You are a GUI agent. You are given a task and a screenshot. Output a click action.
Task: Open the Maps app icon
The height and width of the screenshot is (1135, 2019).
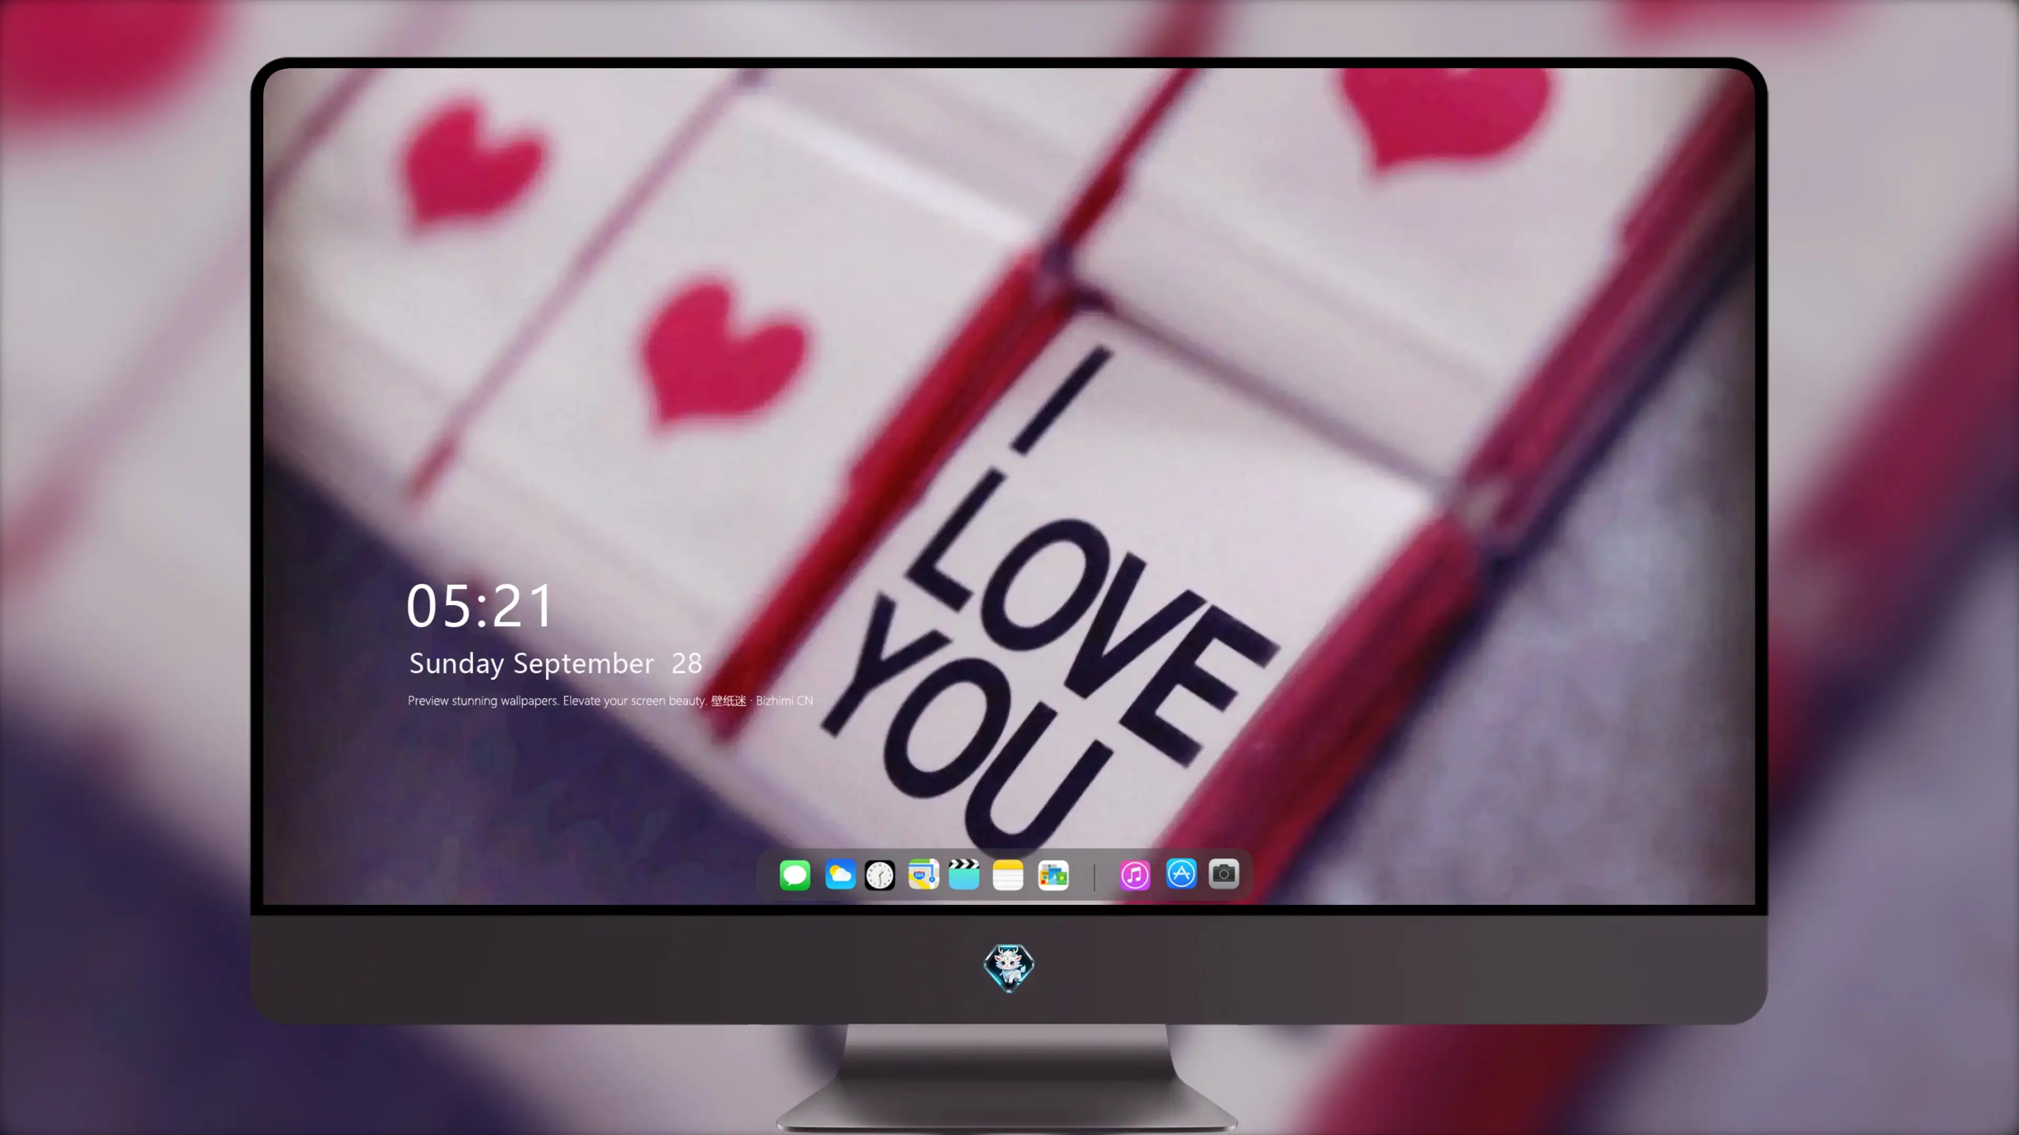tap(923, 875)
